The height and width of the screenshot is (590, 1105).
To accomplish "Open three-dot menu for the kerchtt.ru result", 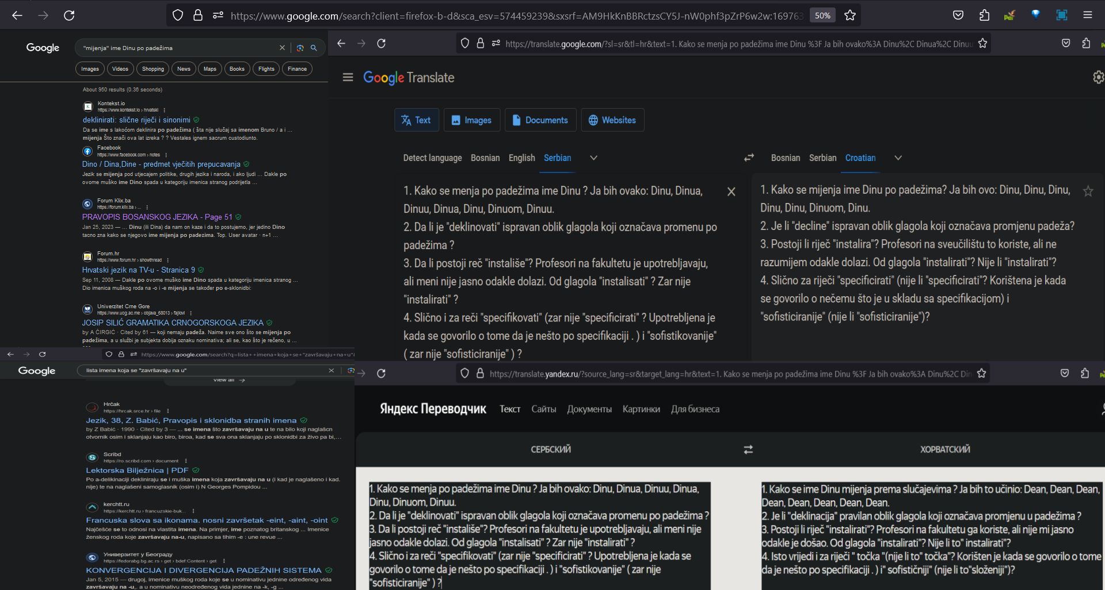I will pyautogui.click(x=193, y=511).
